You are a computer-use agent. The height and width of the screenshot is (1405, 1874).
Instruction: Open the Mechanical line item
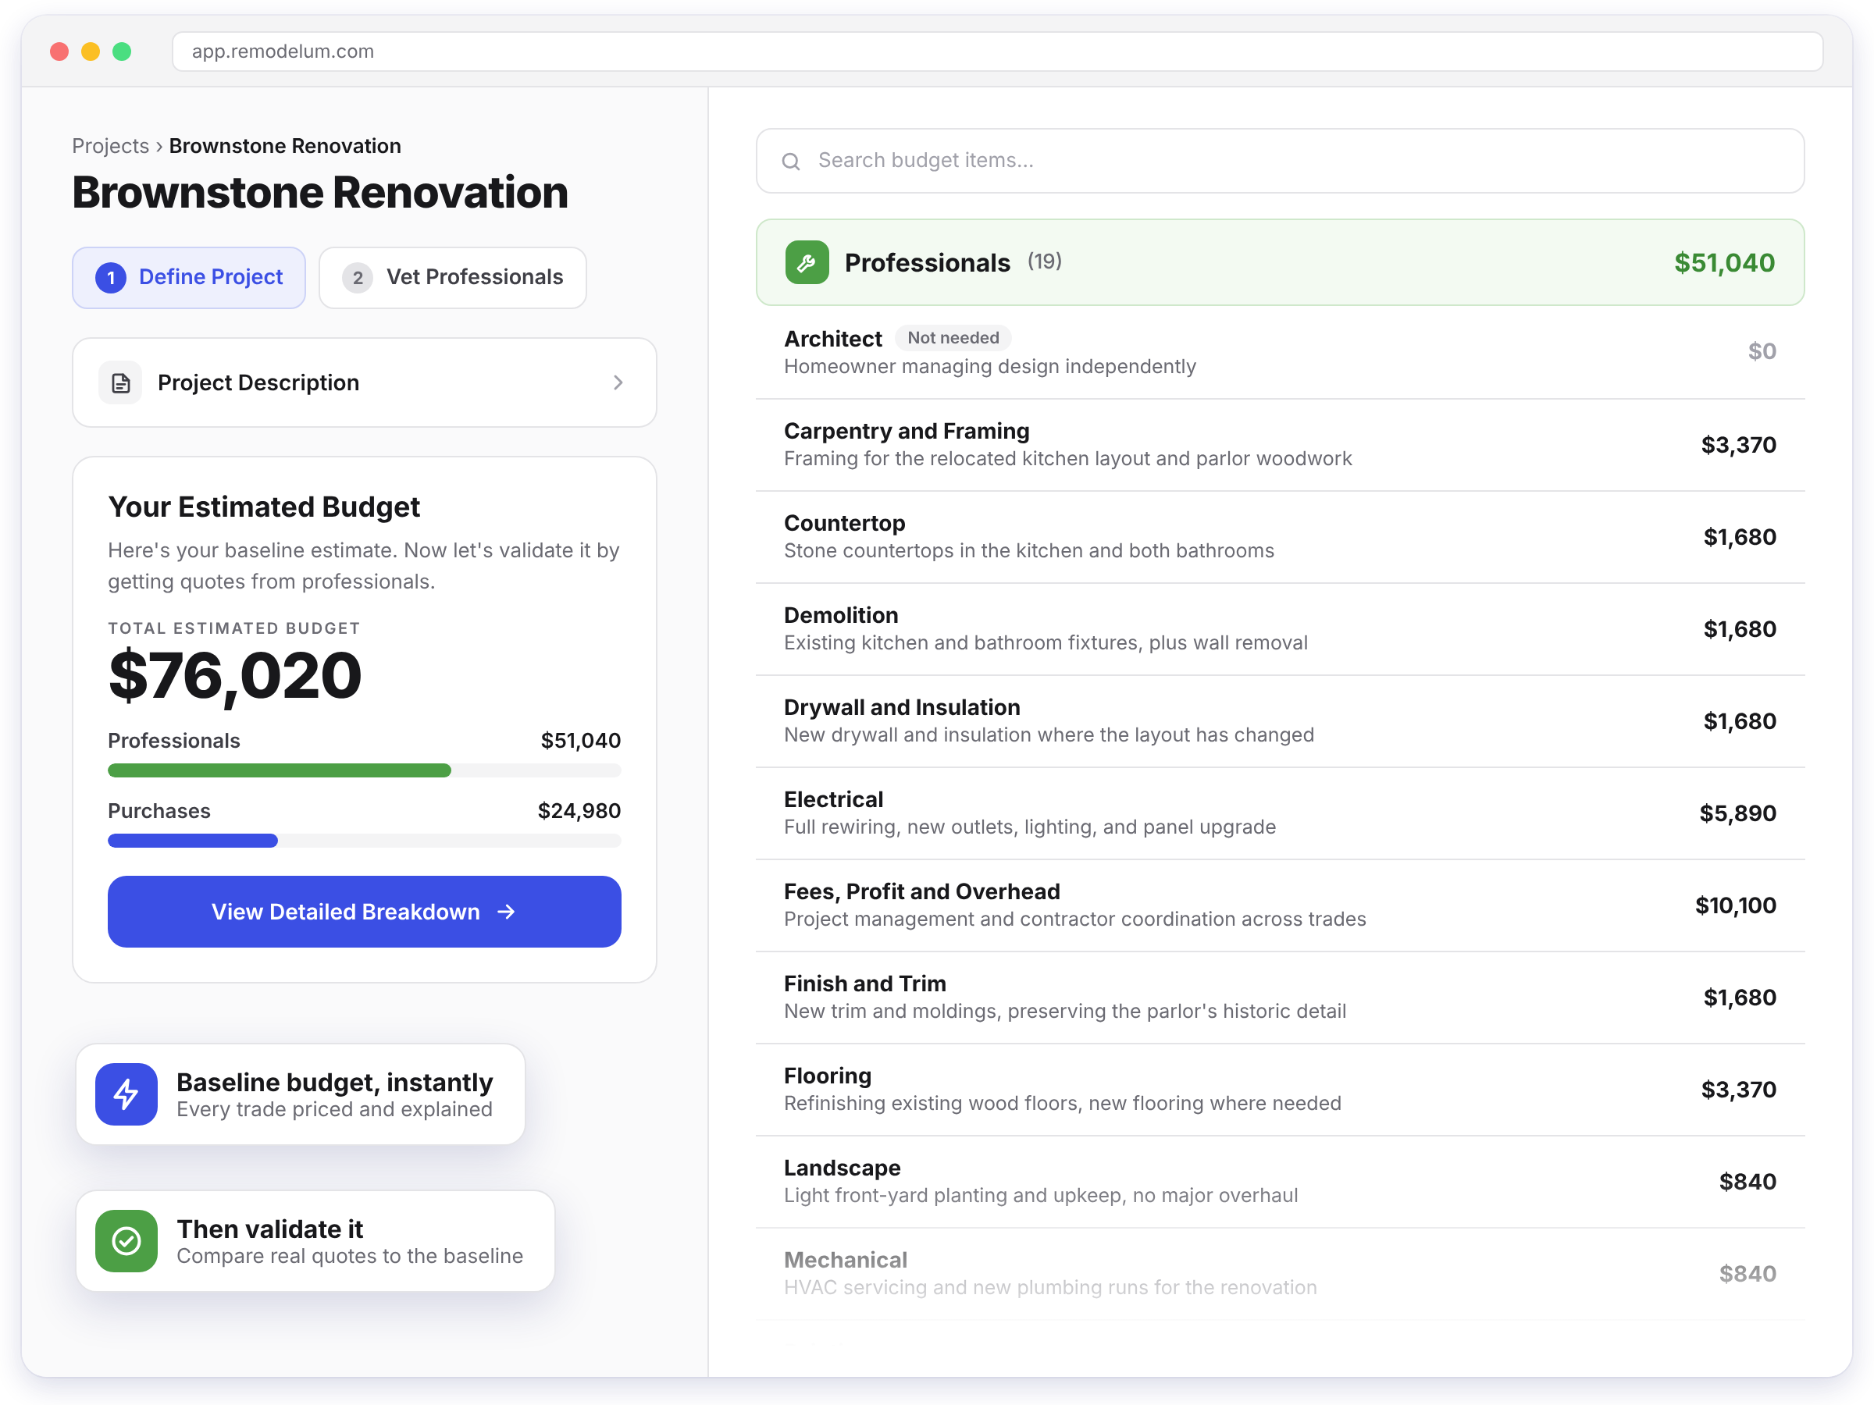pyautogui.click(x=1279, y=1274)
